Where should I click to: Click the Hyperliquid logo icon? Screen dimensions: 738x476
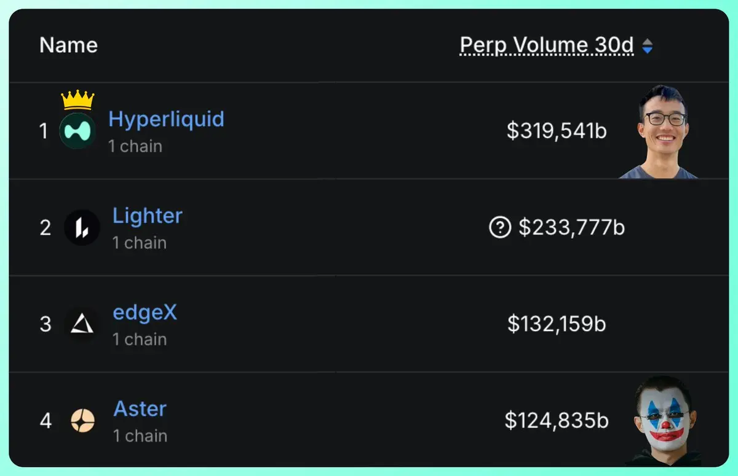tap(77, 130)
